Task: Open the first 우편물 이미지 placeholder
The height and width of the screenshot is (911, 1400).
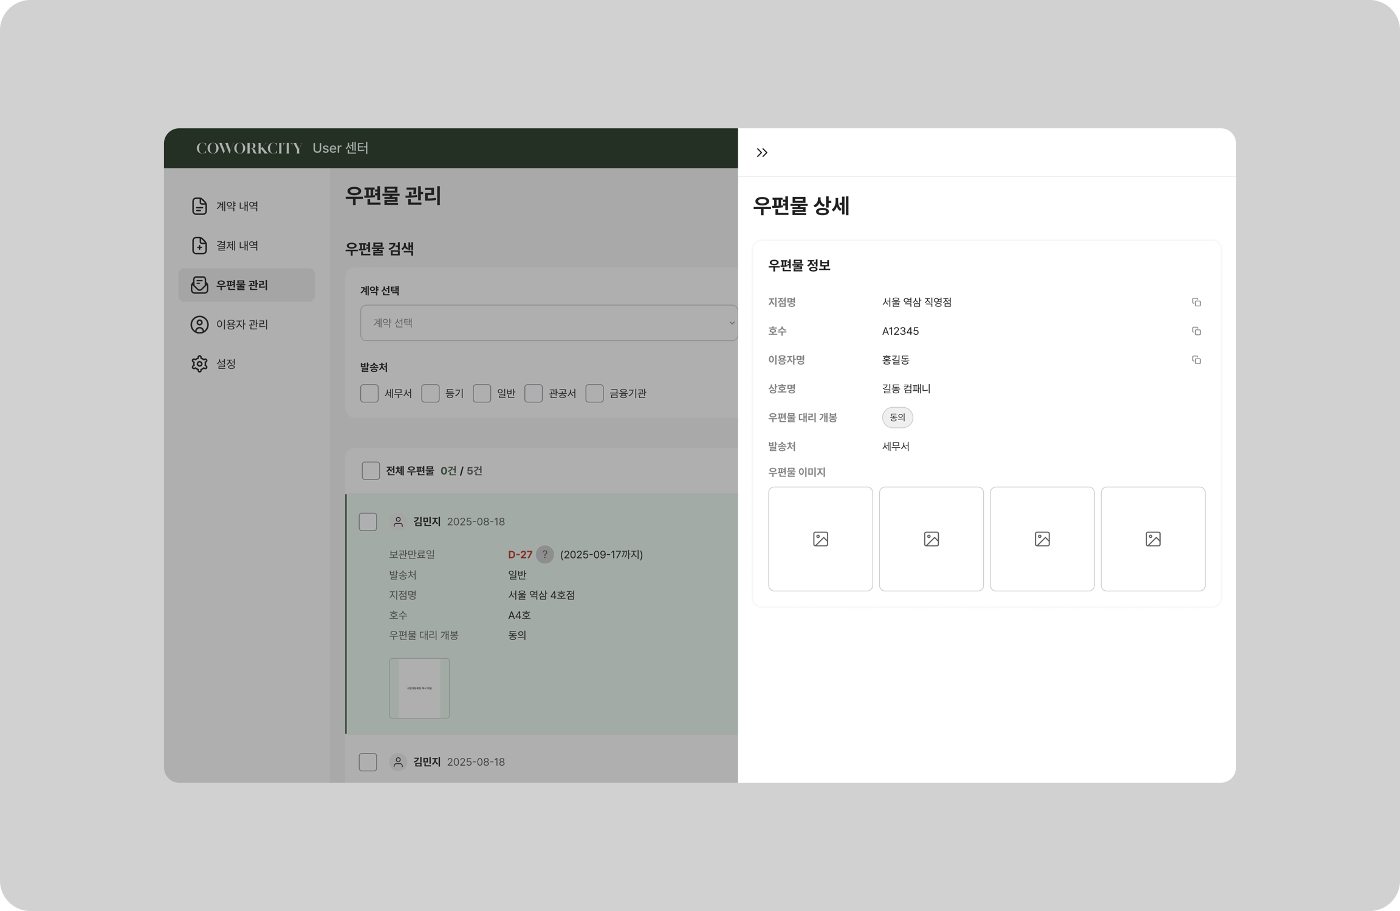Action: click(x=820, y=539)
